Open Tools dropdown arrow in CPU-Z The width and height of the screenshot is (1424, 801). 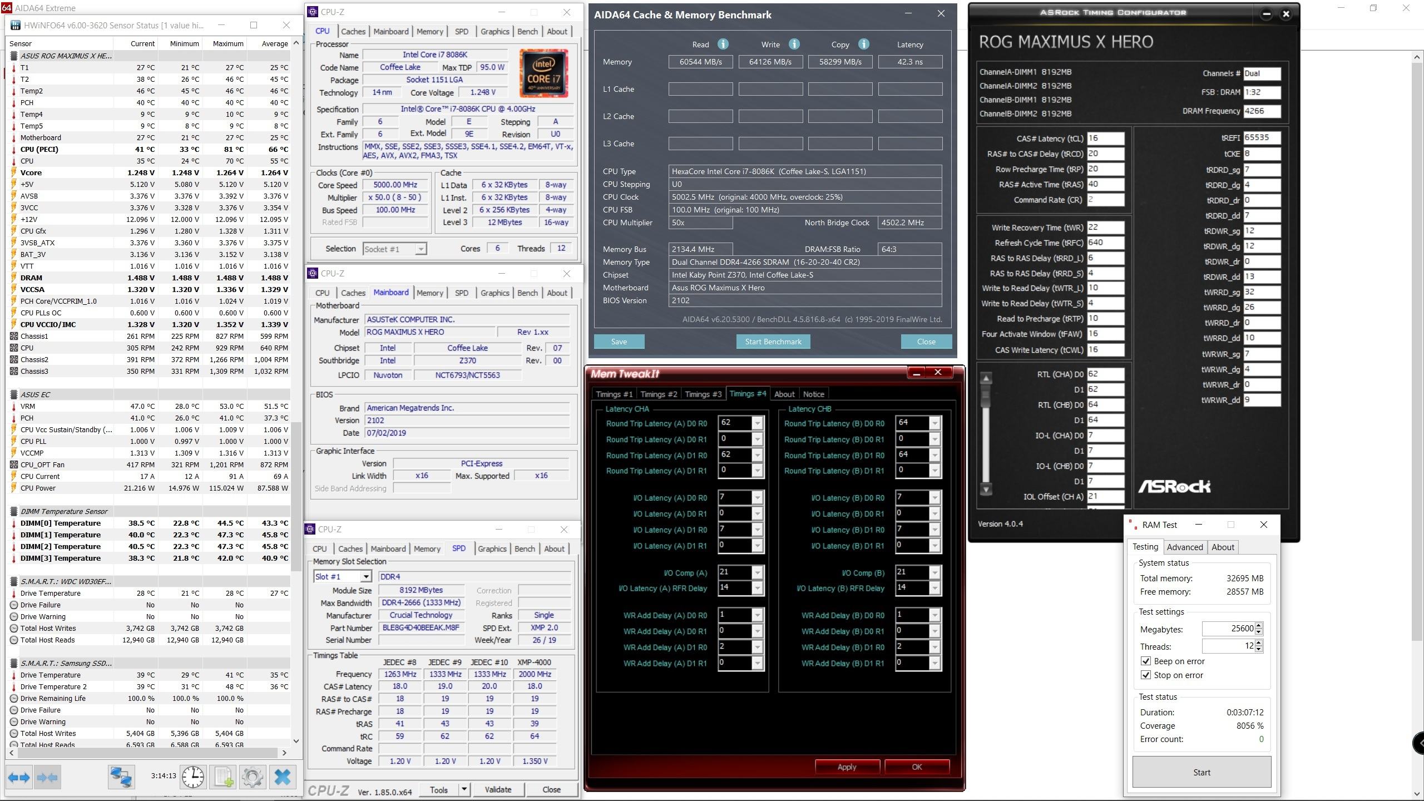[464, 789]
